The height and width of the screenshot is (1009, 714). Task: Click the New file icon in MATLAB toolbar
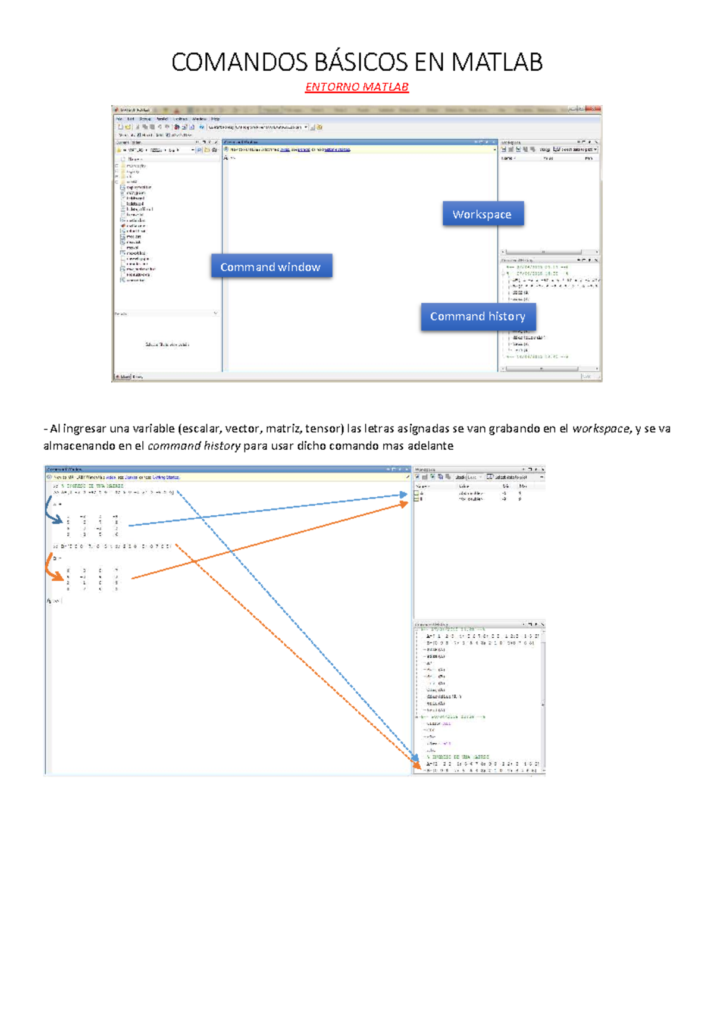point(120,127)
